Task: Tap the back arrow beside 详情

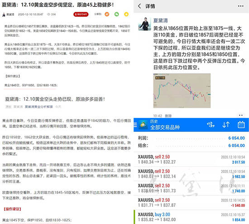Action: 139,6
